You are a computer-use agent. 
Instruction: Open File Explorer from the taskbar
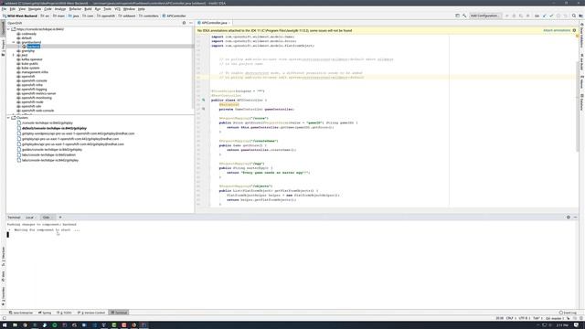pos(15,325)
